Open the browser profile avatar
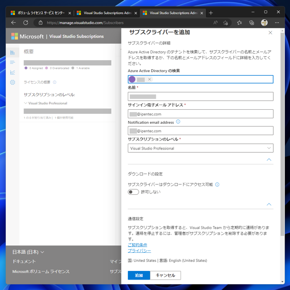 264,23
